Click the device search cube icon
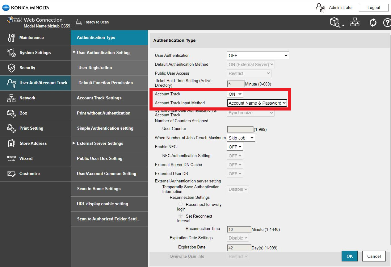Image resolution: width=391 pixels, height=267 pixels. [x=335, y=23]
